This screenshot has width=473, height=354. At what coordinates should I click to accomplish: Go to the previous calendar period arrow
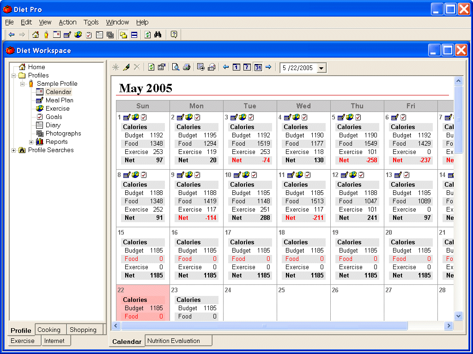(225, 67)
